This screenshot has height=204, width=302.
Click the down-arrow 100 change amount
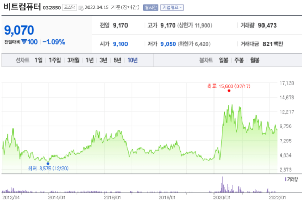30,42
